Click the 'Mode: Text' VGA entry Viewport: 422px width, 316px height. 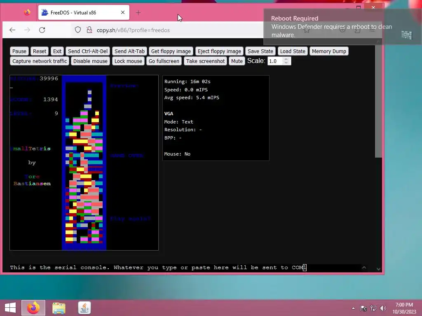(179, 122)
